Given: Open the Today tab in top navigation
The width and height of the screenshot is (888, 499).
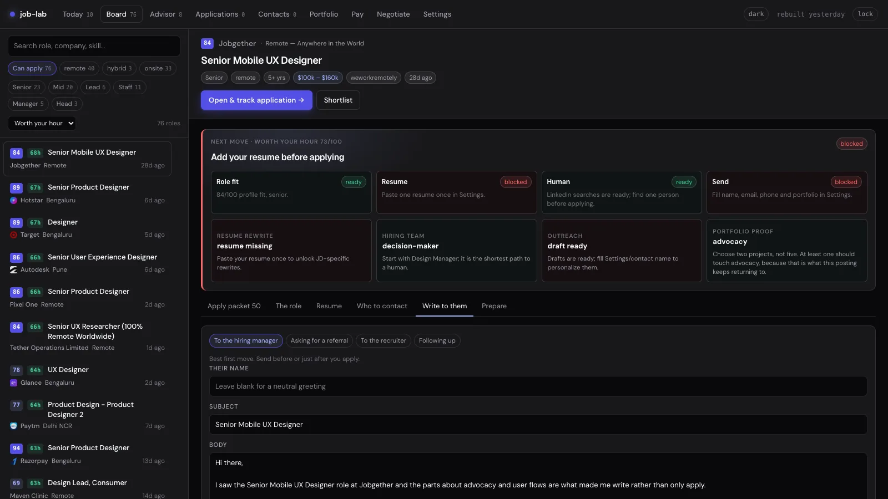Looking at the screenshot, I should pyautogui.click(x=78, y=14).
